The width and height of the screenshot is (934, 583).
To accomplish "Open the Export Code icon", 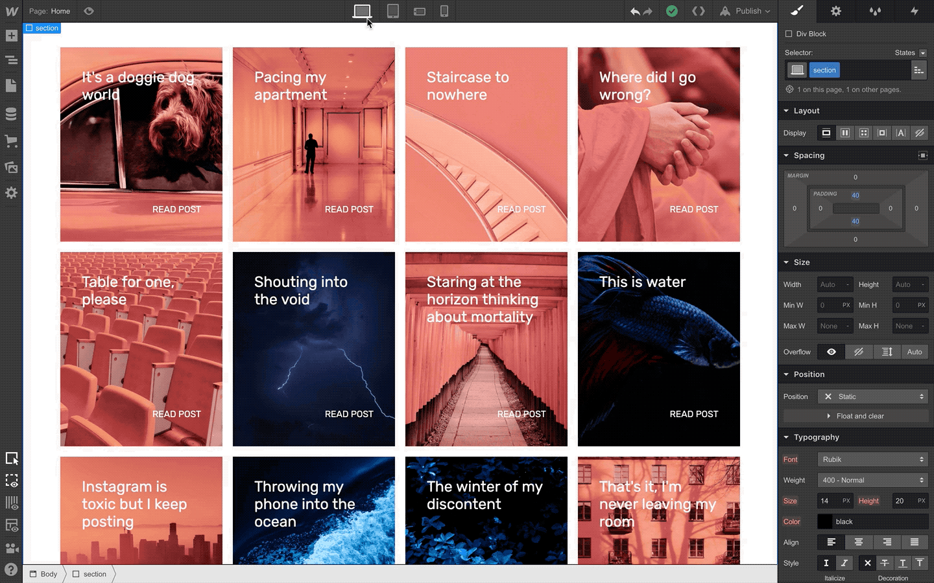I will [699, 11].
